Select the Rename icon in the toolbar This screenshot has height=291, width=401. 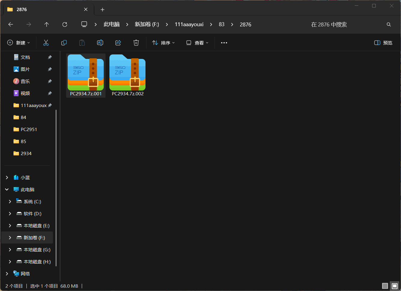tap(100, 42)
